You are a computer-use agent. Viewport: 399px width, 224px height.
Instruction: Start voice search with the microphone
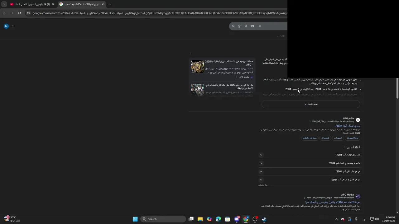pyautogui.click(x=246, y=26)
